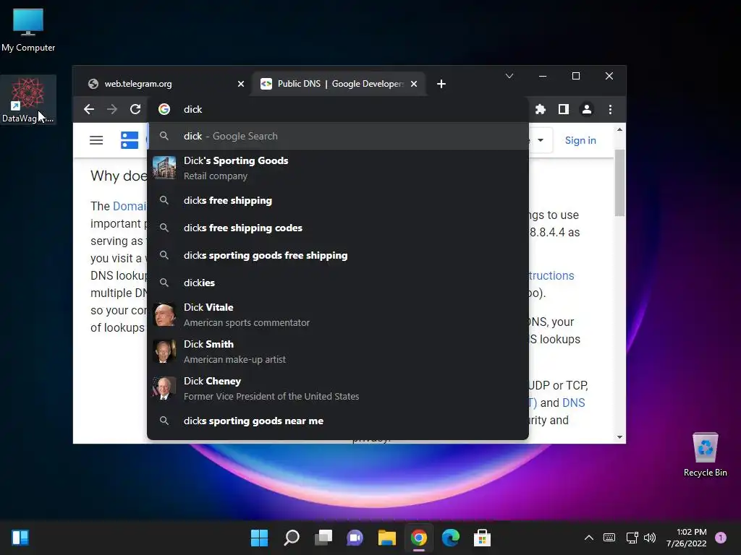
Task: Click the Dick Cheney photo thumbnail
Action: point(164,388)
